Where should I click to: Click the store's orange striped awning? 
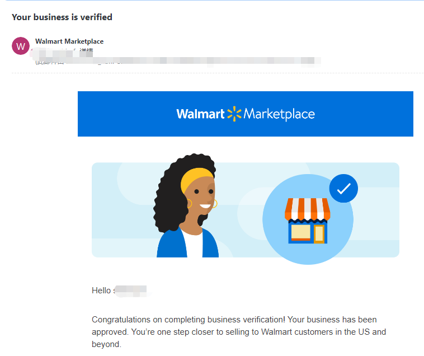(x=307, y=209)
